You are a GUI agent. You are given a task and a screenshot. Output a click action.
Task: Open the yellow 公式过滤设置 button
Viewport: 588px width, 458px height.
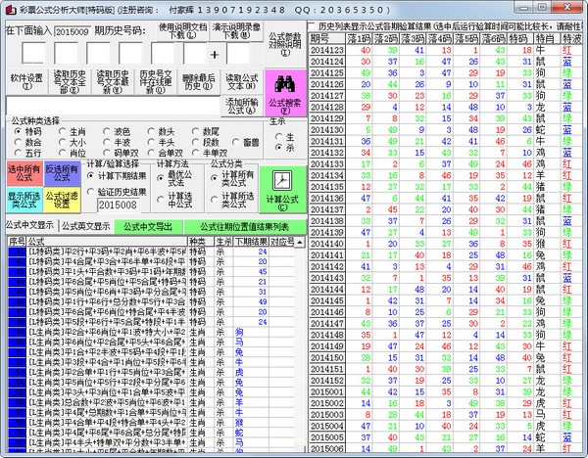point(63,200)
